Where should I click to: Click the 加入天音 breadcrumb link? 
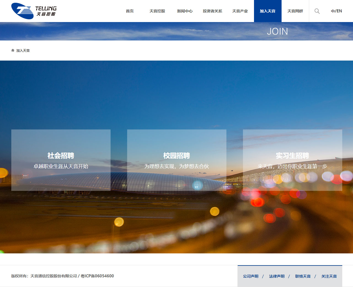coord(23,51)
